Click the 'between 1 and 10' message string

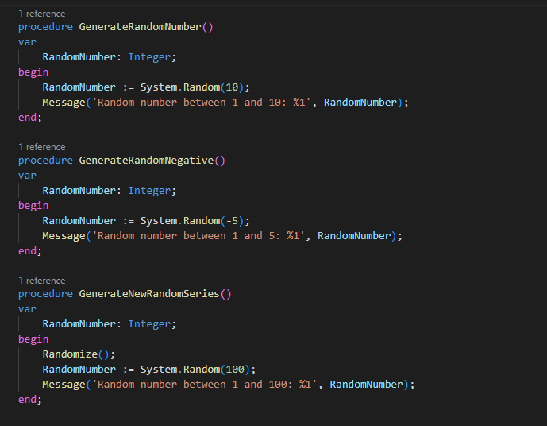tap(202, 103)
